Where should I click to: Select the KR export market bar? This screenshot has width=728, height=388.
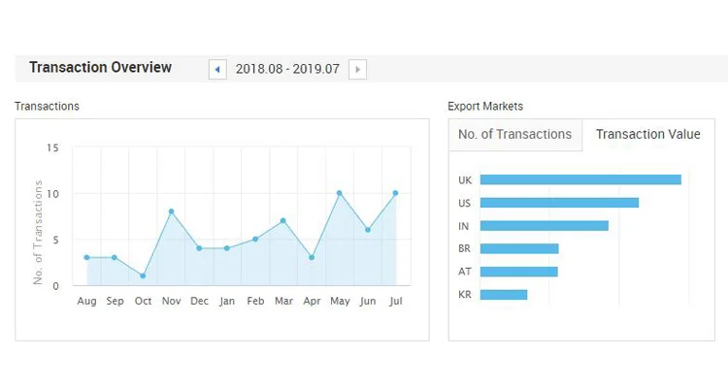pos(503,295)
